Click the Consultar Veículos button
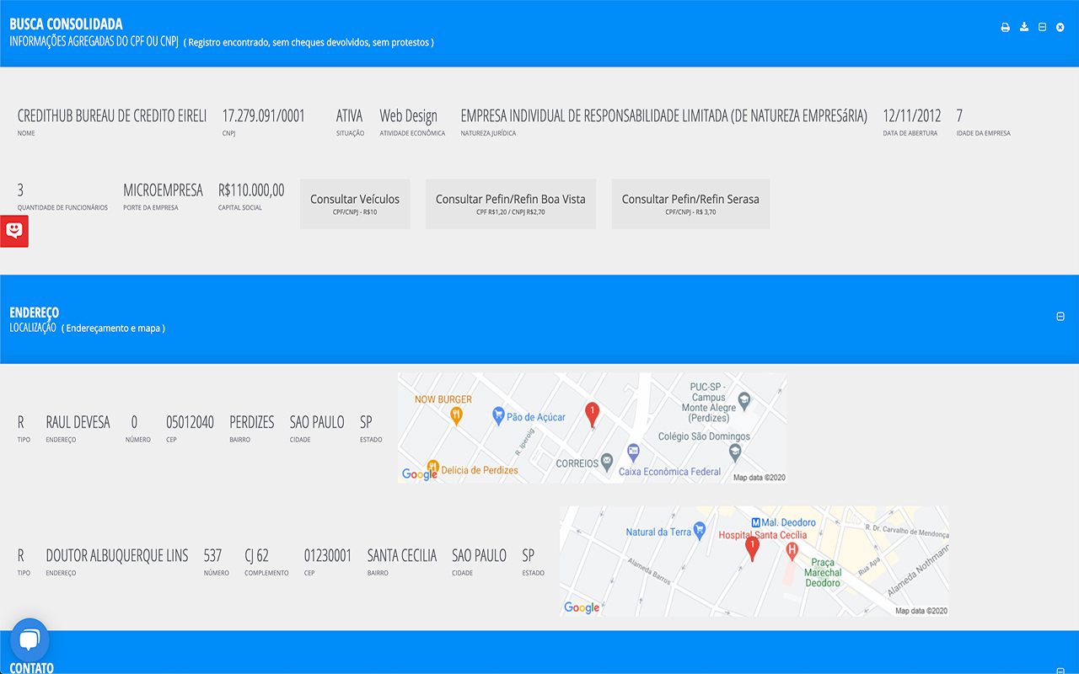 (x=354, y=203)
